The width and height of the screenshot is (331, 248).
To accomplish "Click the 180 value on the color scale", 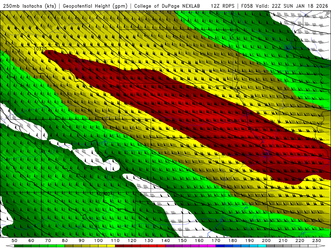I will [233, 241].
